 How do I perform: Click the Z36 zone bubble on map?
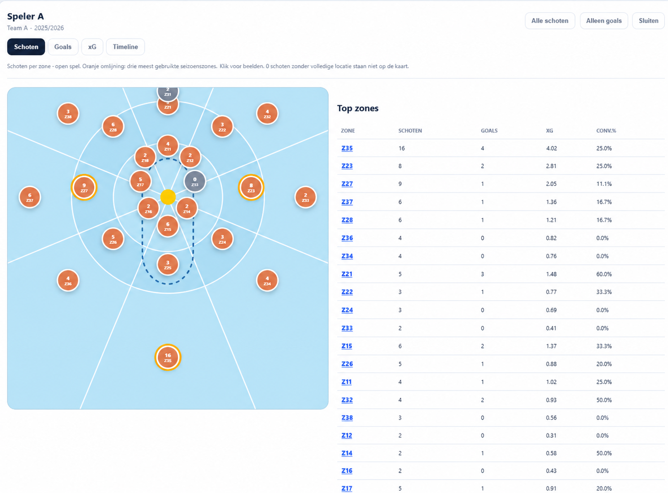[68, 280]
